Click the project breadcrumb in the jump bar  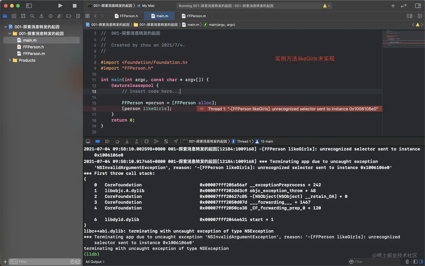point(108,25)
